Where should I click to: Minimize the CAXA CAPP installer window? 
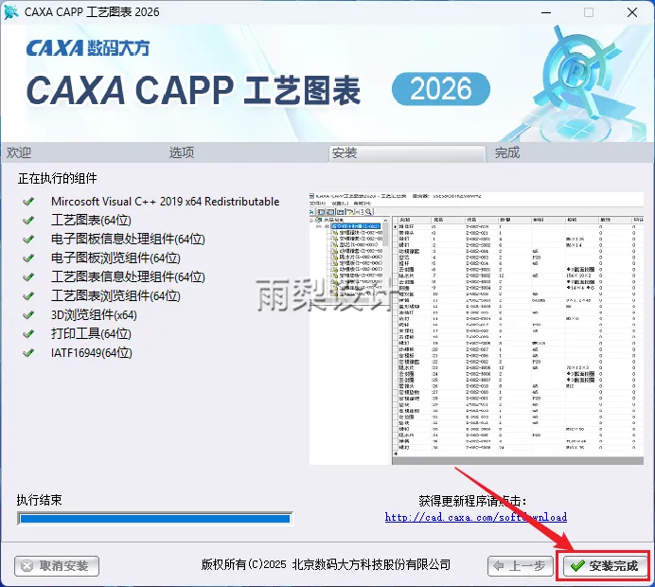pos(546,12)
